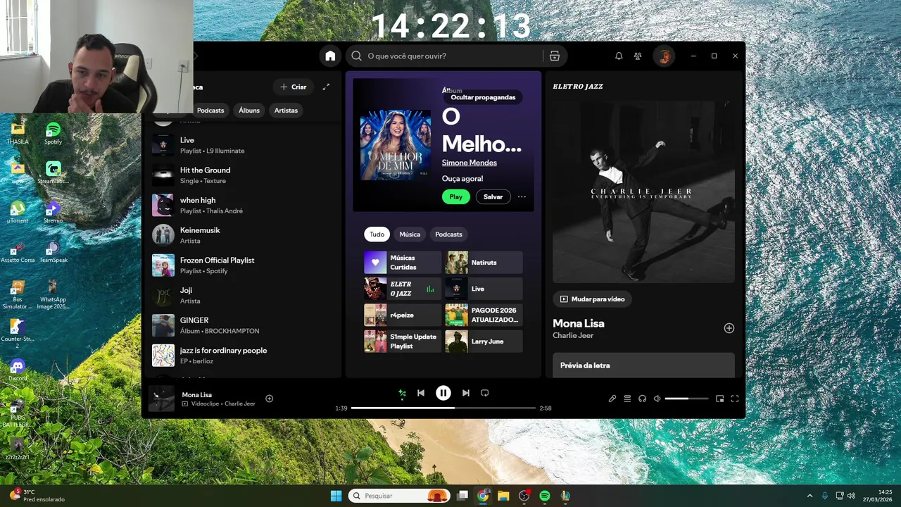
Task: Pause the current song
Action: point(443,393)
